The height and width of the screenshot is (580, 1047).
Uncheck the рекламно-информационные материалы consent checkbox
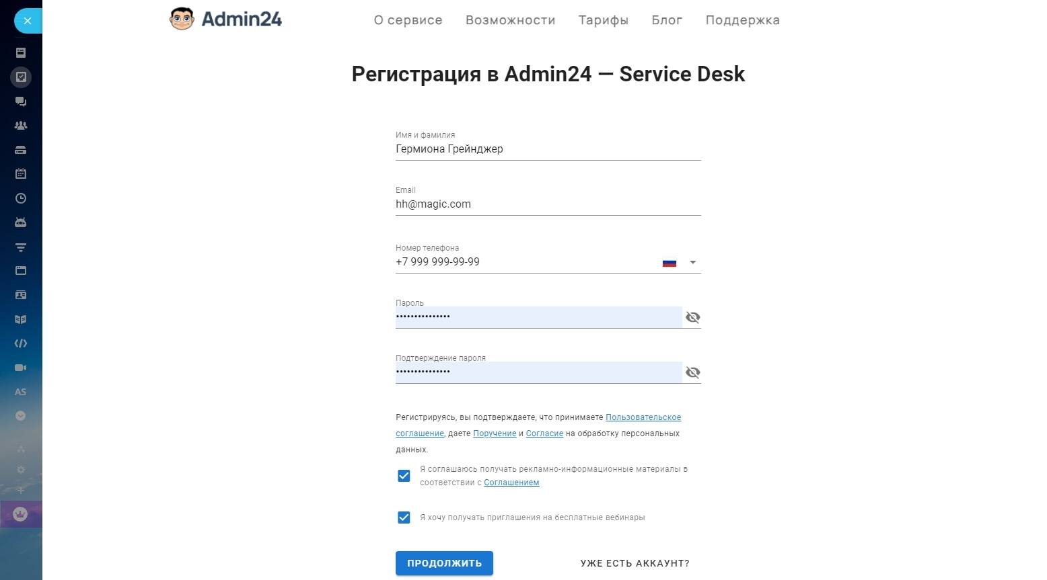click(x=404, y=476)
